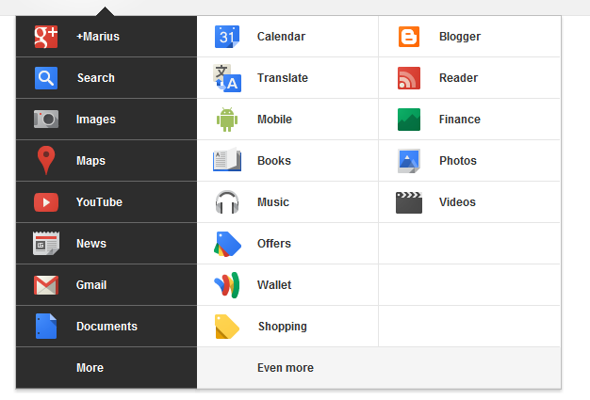This screenshot has height=400, width=590.
Task: Open the Music headphones icon
Action: 227,202
